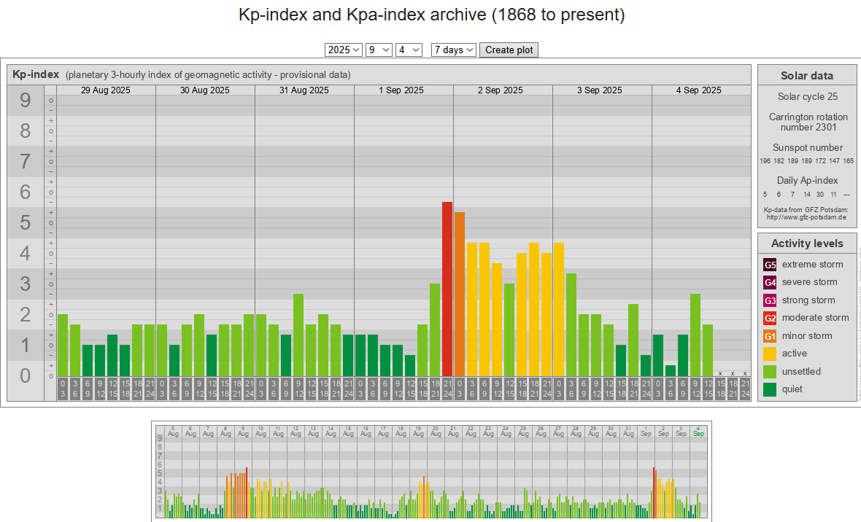This screenshot has height=522, width=861.
Task: Select the yellow 'active' legend swatch
Action: tap(770, 354)
